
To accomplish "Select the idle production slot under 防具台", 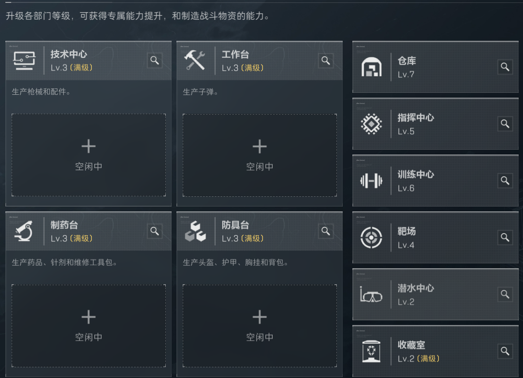I will pyautogui.click(x=260, y=326).
